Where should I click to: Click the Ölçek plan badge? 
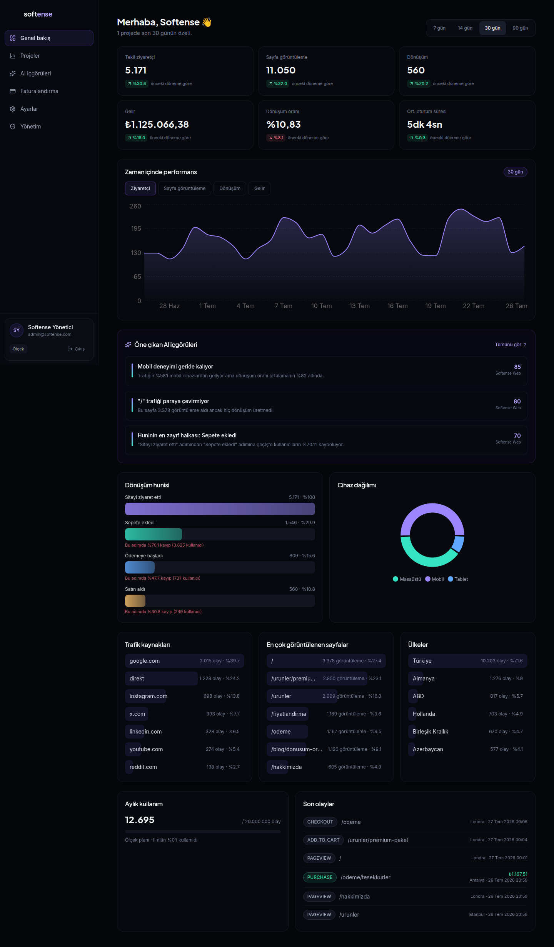coord(18,349)
